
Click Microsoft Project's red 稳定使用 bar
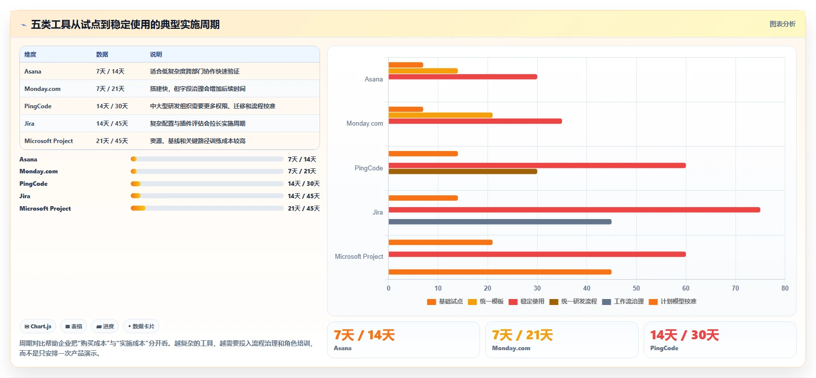click(x=537, y=254)
